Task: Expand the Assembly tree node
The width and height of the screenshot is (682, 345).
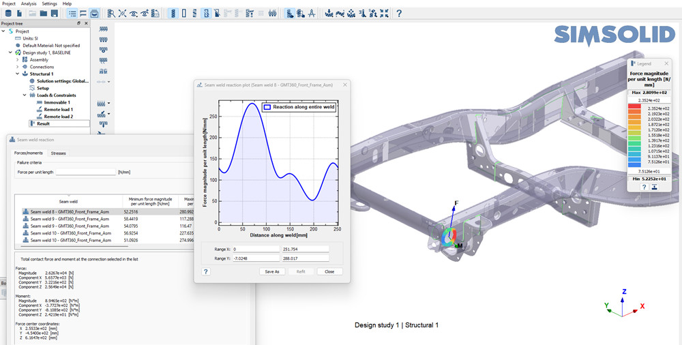Action: [x=18, y=59]
